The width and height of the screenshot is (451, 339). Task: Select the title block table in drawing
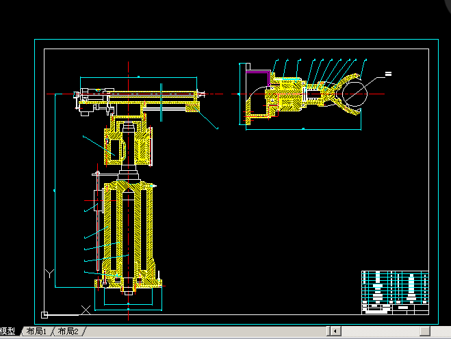pos(395,293)
